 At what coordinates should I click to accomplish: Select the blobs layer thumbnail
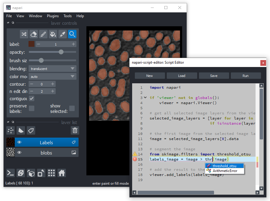pos(11,152)
